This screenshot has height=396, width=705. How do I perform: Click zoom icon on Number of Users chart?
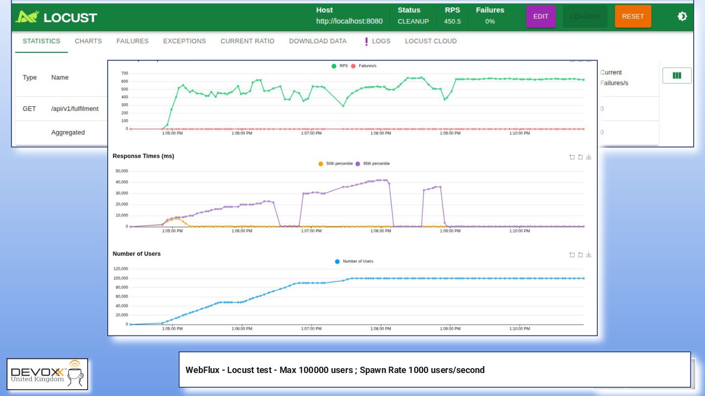[x=572, y=255]
